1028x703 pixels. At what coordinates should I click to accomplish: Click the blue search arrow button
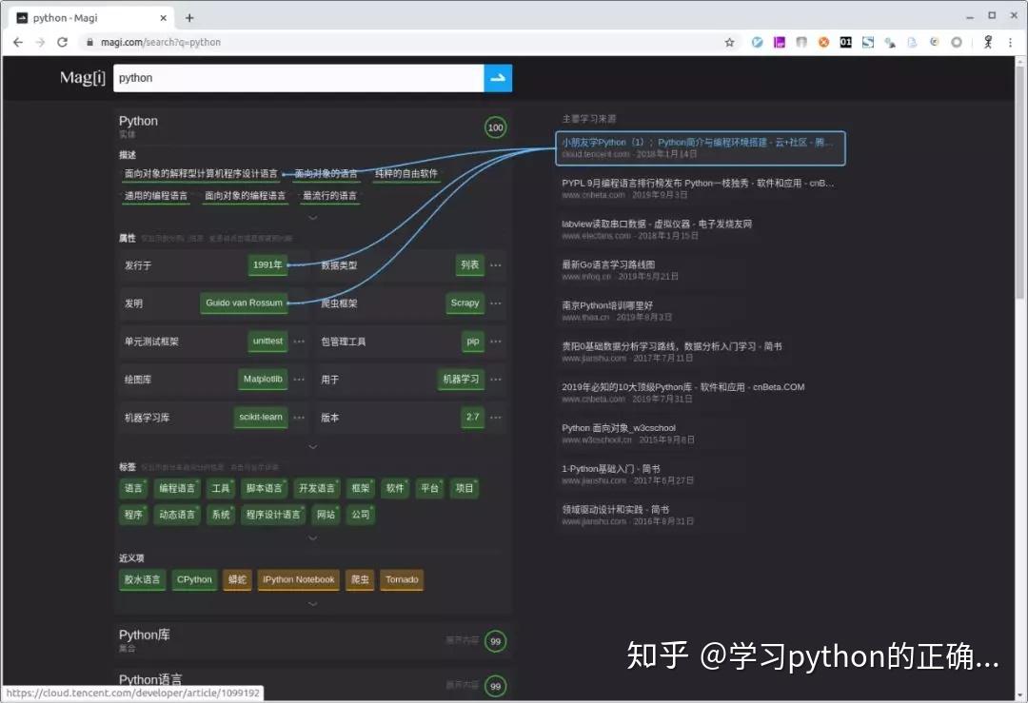tap(498, 78)
